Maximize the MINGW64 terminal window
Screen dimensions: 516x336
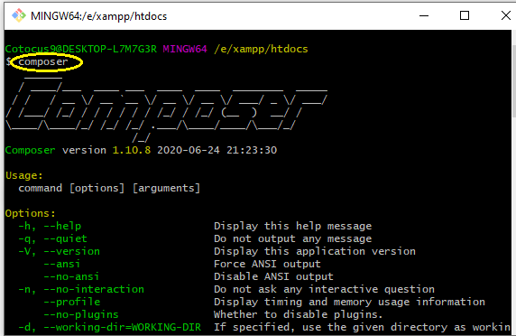(465, 15)
